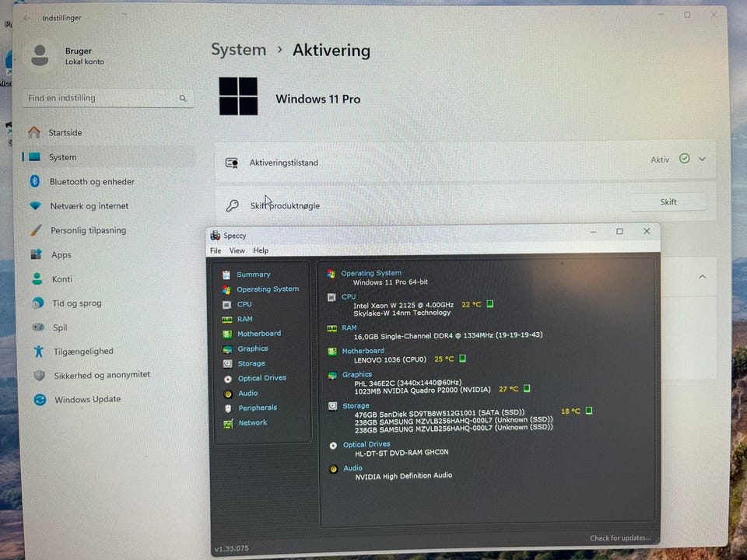This screenshot has width=747, height=560.
Task: Select Audio icon in Speccy sidebar
Action: pyautogui.click(x=228, y=394)
